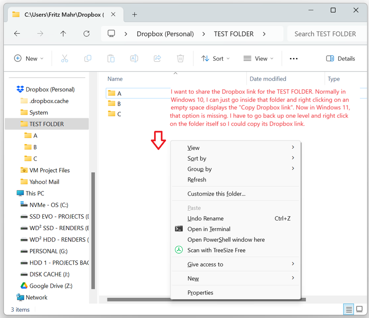Open the Sort dropdown in the toolbar
This screenshot has height=318, width=369.
(x=215, y=58)
